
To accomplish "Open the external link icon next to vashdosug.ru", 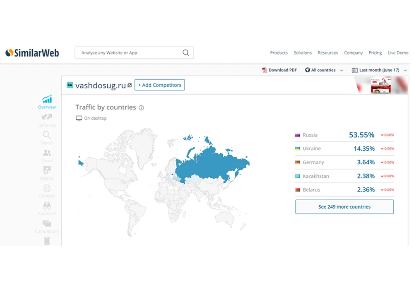I will click(x=130, y=85).
